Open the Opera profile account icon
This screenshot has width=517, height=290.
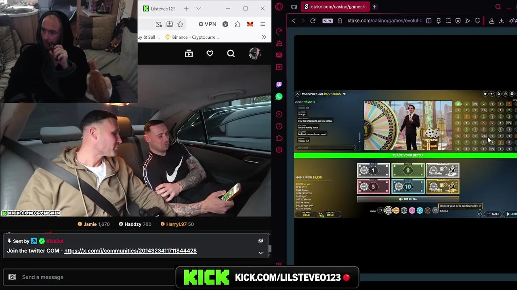(x=492, y=21)
